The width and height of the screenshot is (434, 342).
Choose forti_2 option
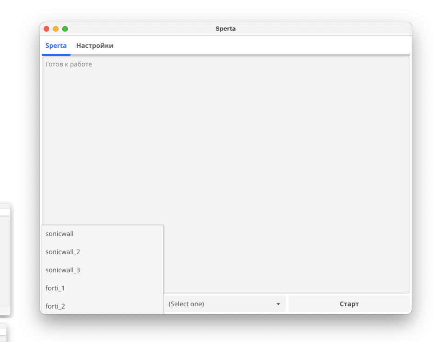(102, 306)
